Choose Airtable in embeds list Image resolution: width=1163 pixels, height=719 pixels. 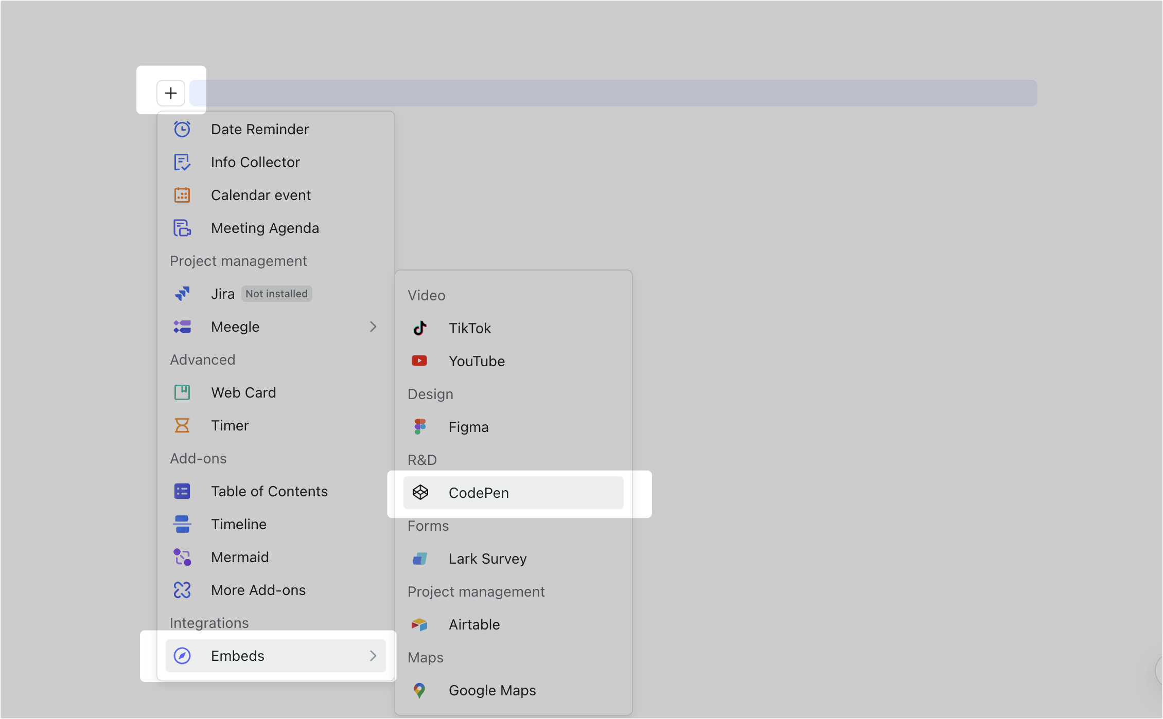tap(514, 624)
